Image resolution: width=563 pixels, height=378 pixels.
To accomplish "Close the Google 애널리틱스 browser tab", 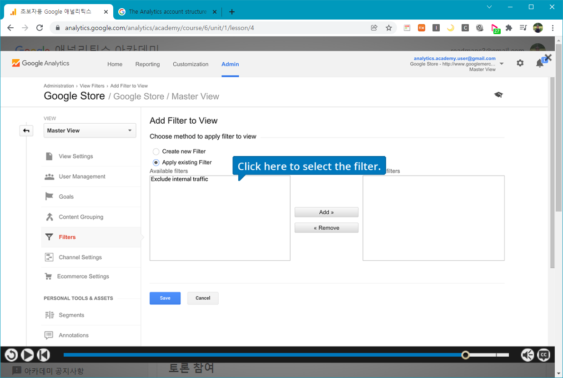I will (x=106, y=12).
